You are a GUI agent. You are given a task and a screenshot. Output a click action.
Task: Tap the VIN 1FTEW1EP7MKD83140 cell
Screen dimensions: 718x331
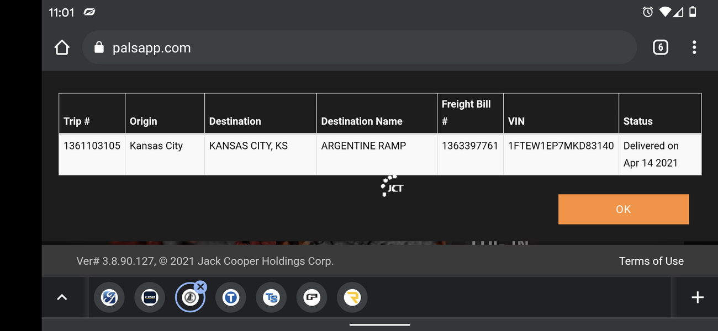[x=561, y=146]
